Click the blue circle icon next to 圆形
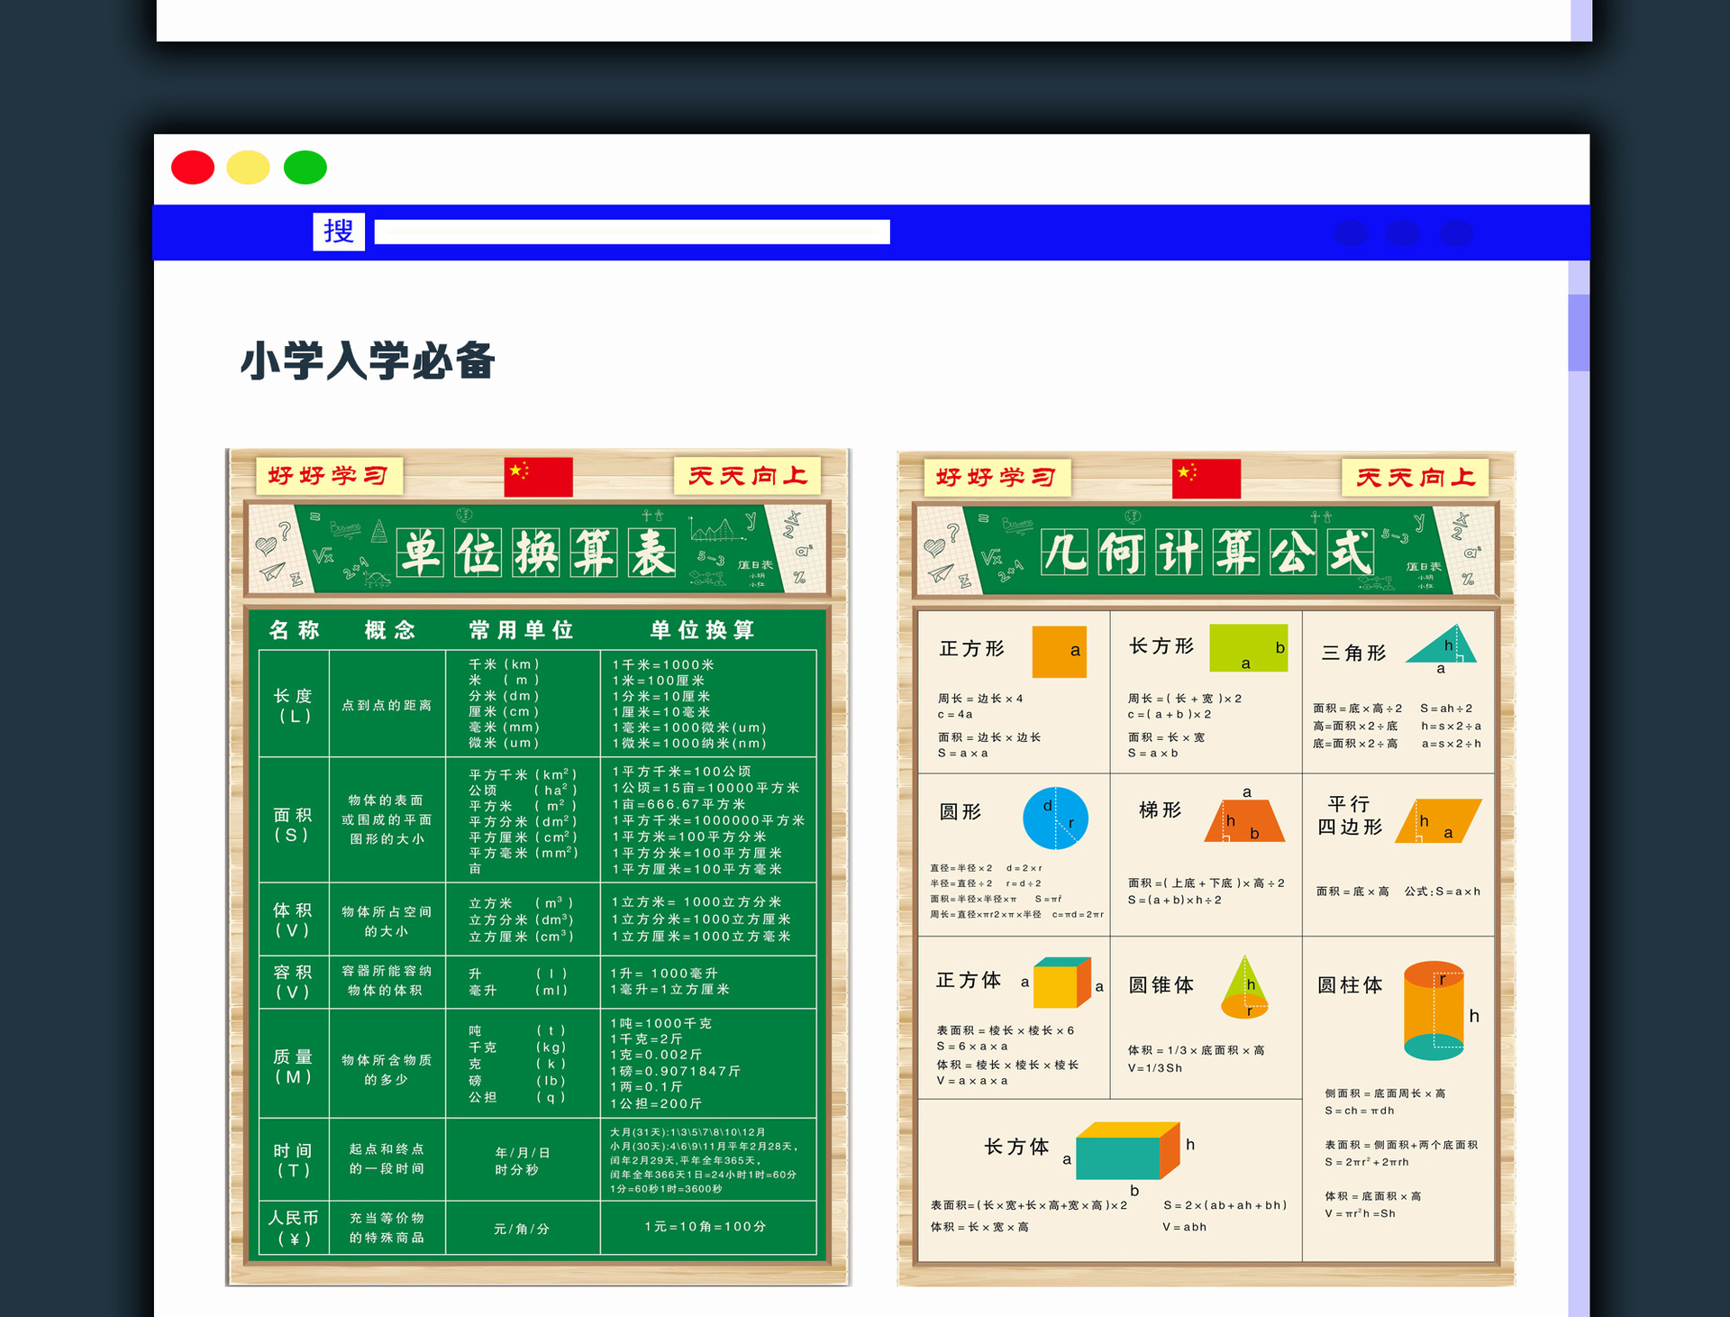This screenshot has width=1730, height=1317. click(x=1055, y=818)
